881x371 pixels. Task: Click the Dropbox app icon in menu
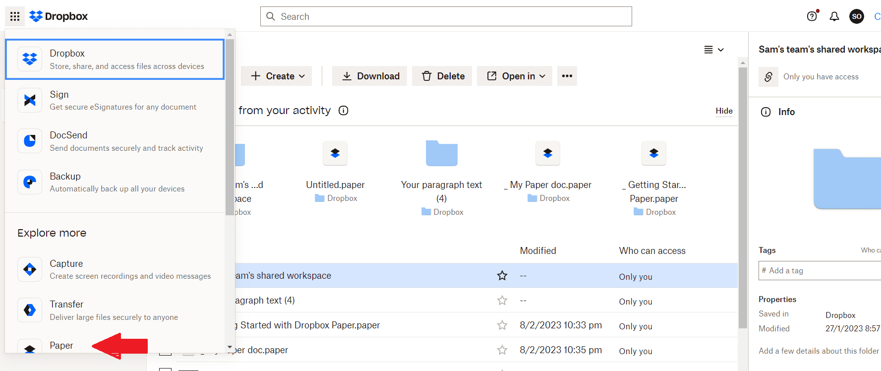point(30,59)
